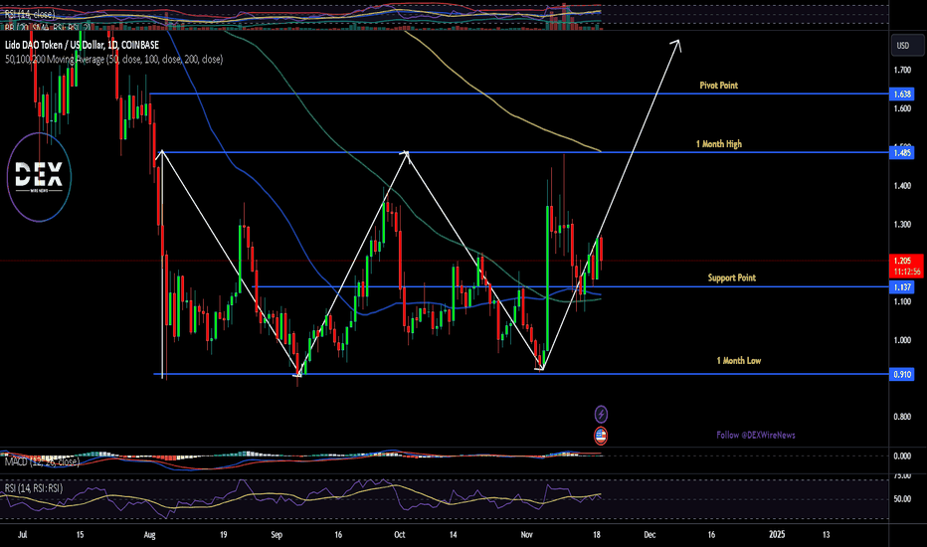
Task: Select the 50,100,200 Moving Average legend
Action: [x=114, y=59]
